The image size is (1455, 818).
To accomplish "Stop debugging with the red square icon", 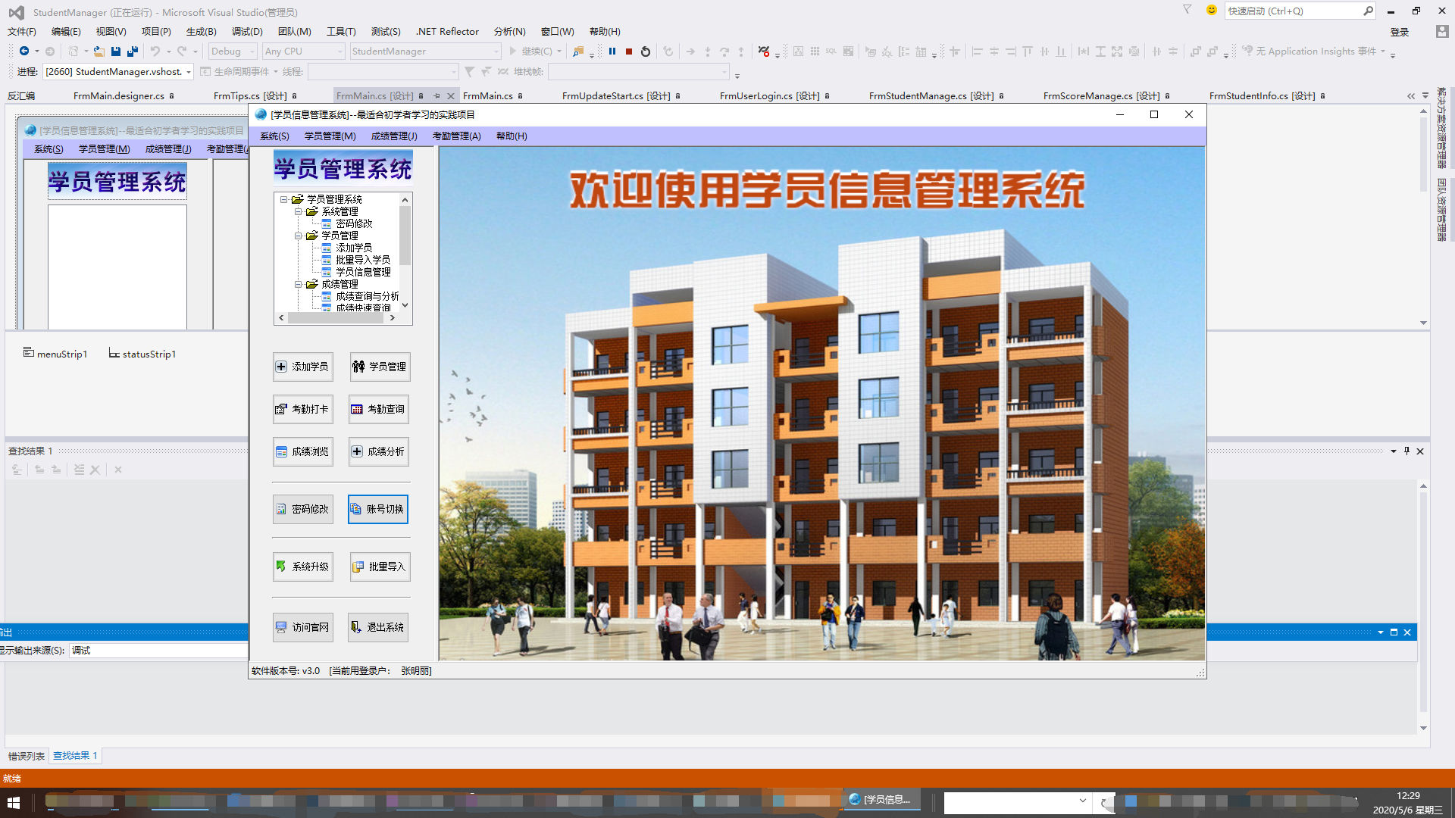I will [629, 52].
